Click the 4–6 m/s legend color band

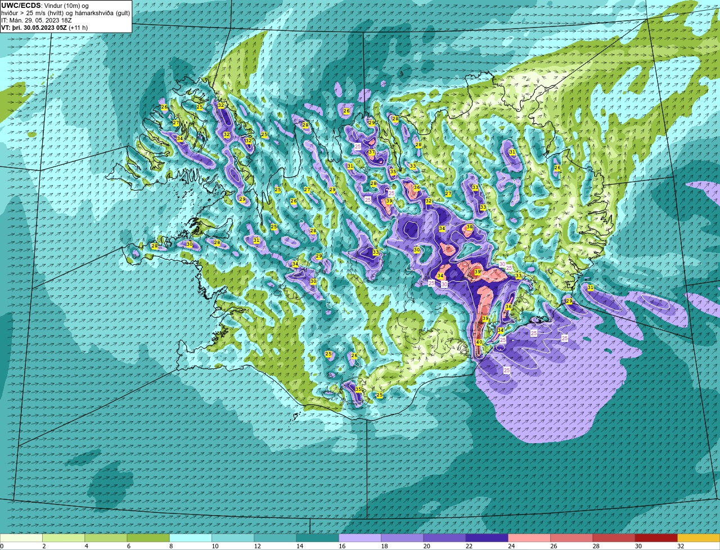coord(106,538)
